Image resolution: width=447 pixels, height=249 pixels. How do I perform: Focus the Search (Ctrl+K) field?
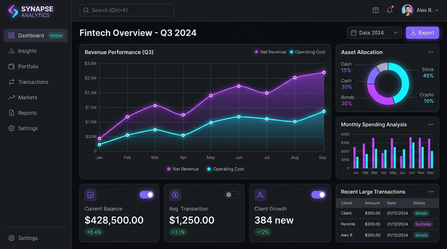tap(127, 10)
